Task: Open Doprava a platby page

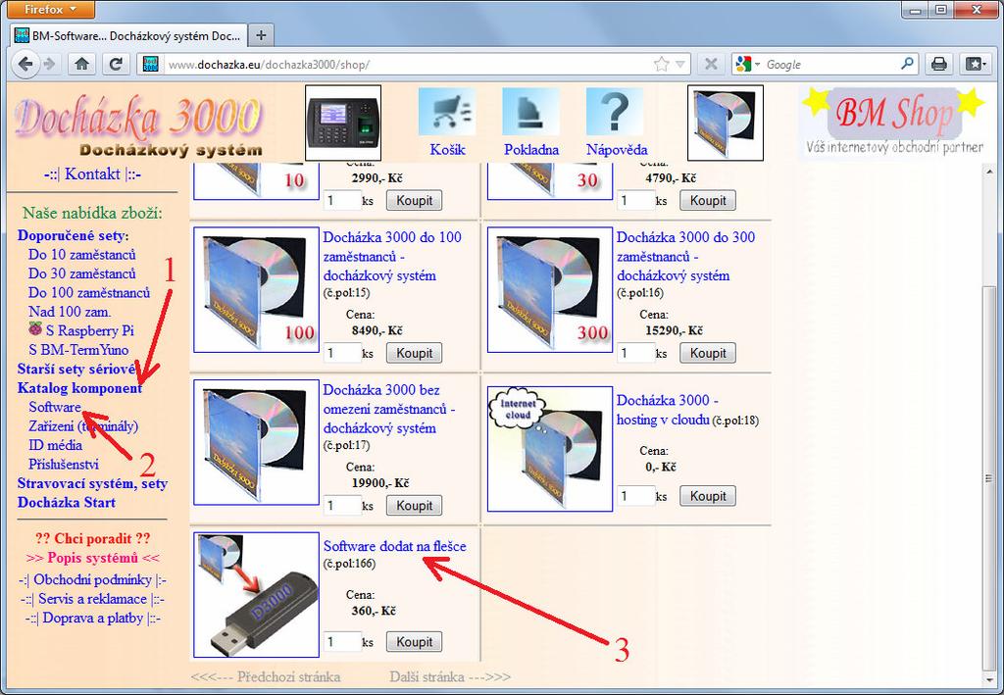Action: [x=93, y=619]
